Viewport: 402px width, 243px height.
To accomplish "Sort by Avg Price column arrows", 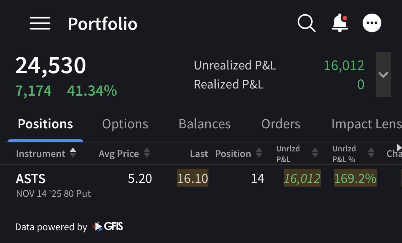I will click(146, 153).
